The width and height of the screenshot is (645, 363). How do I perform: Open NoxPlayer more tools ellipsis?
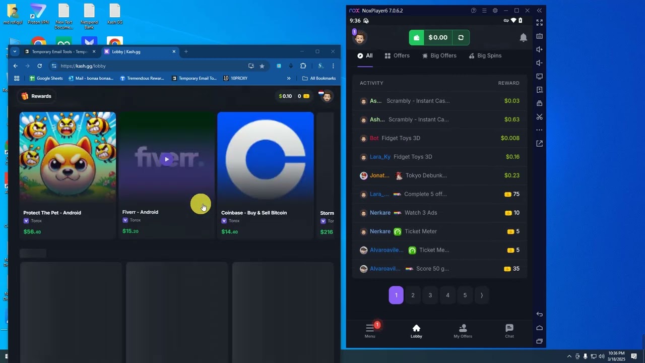pos(539,130)
